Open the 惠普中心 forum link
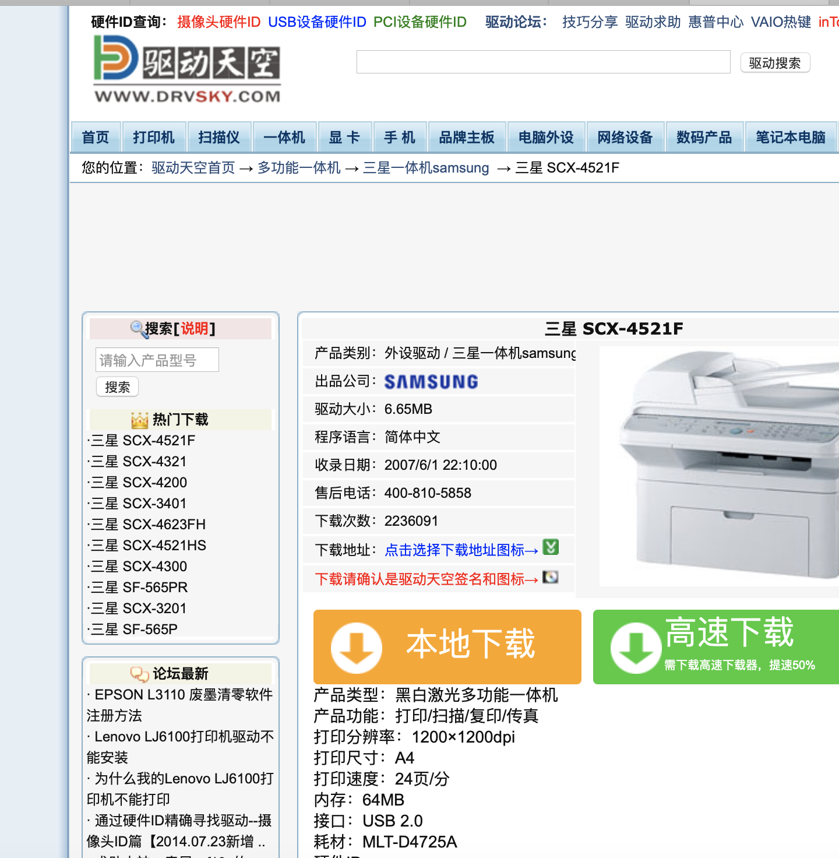839x858 pixels. click(716, 22)
